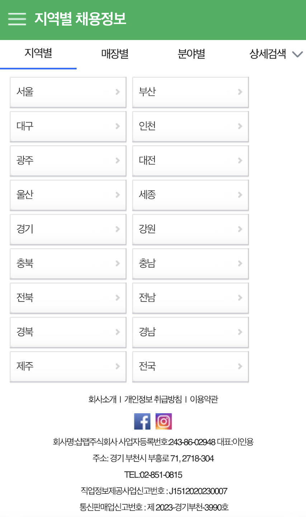Expand the 서울 region arrow
This screenshot has width=306, height=517.
click(118, 92)
